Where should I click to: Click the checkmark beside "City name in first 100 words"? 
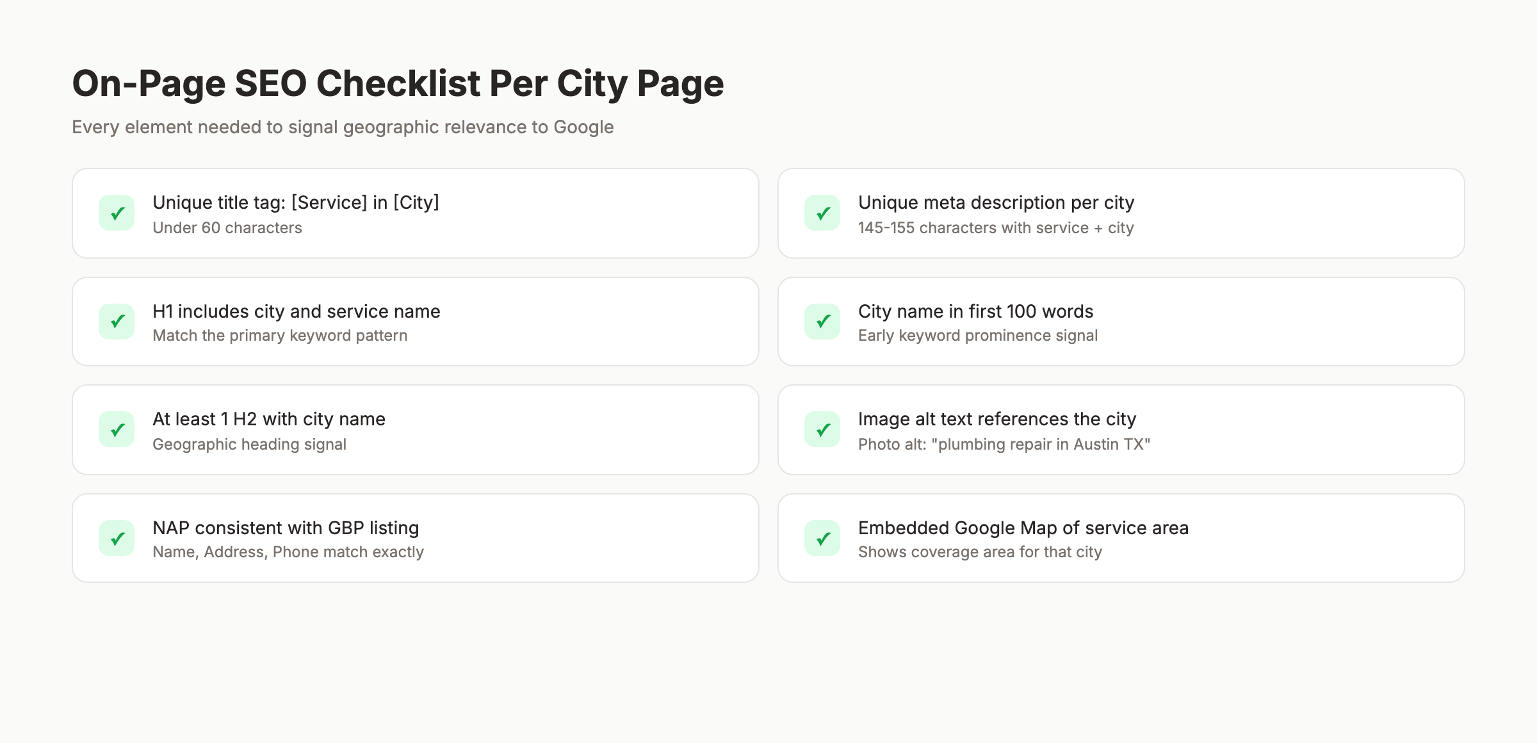(x=822, y=321)
